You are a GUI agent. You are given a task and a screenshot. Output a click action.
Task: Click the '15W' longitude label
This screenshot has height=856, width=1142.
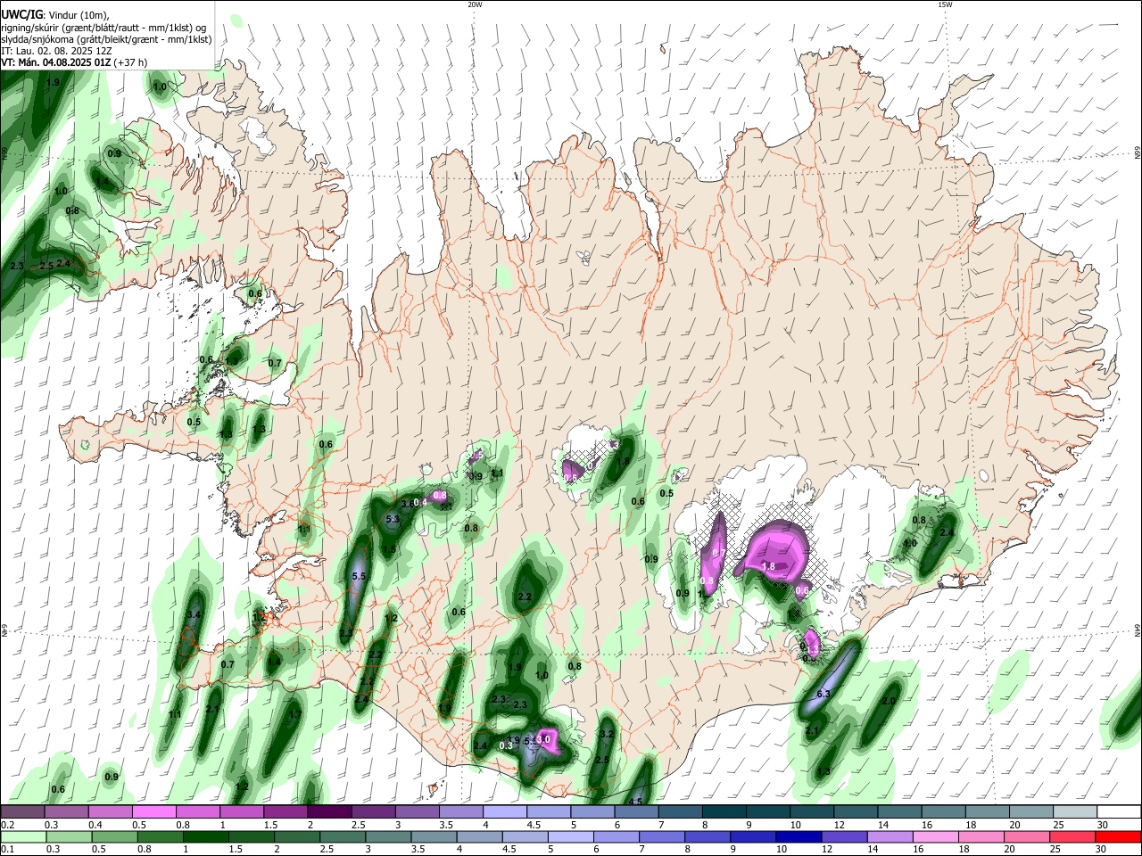(946, 4)
